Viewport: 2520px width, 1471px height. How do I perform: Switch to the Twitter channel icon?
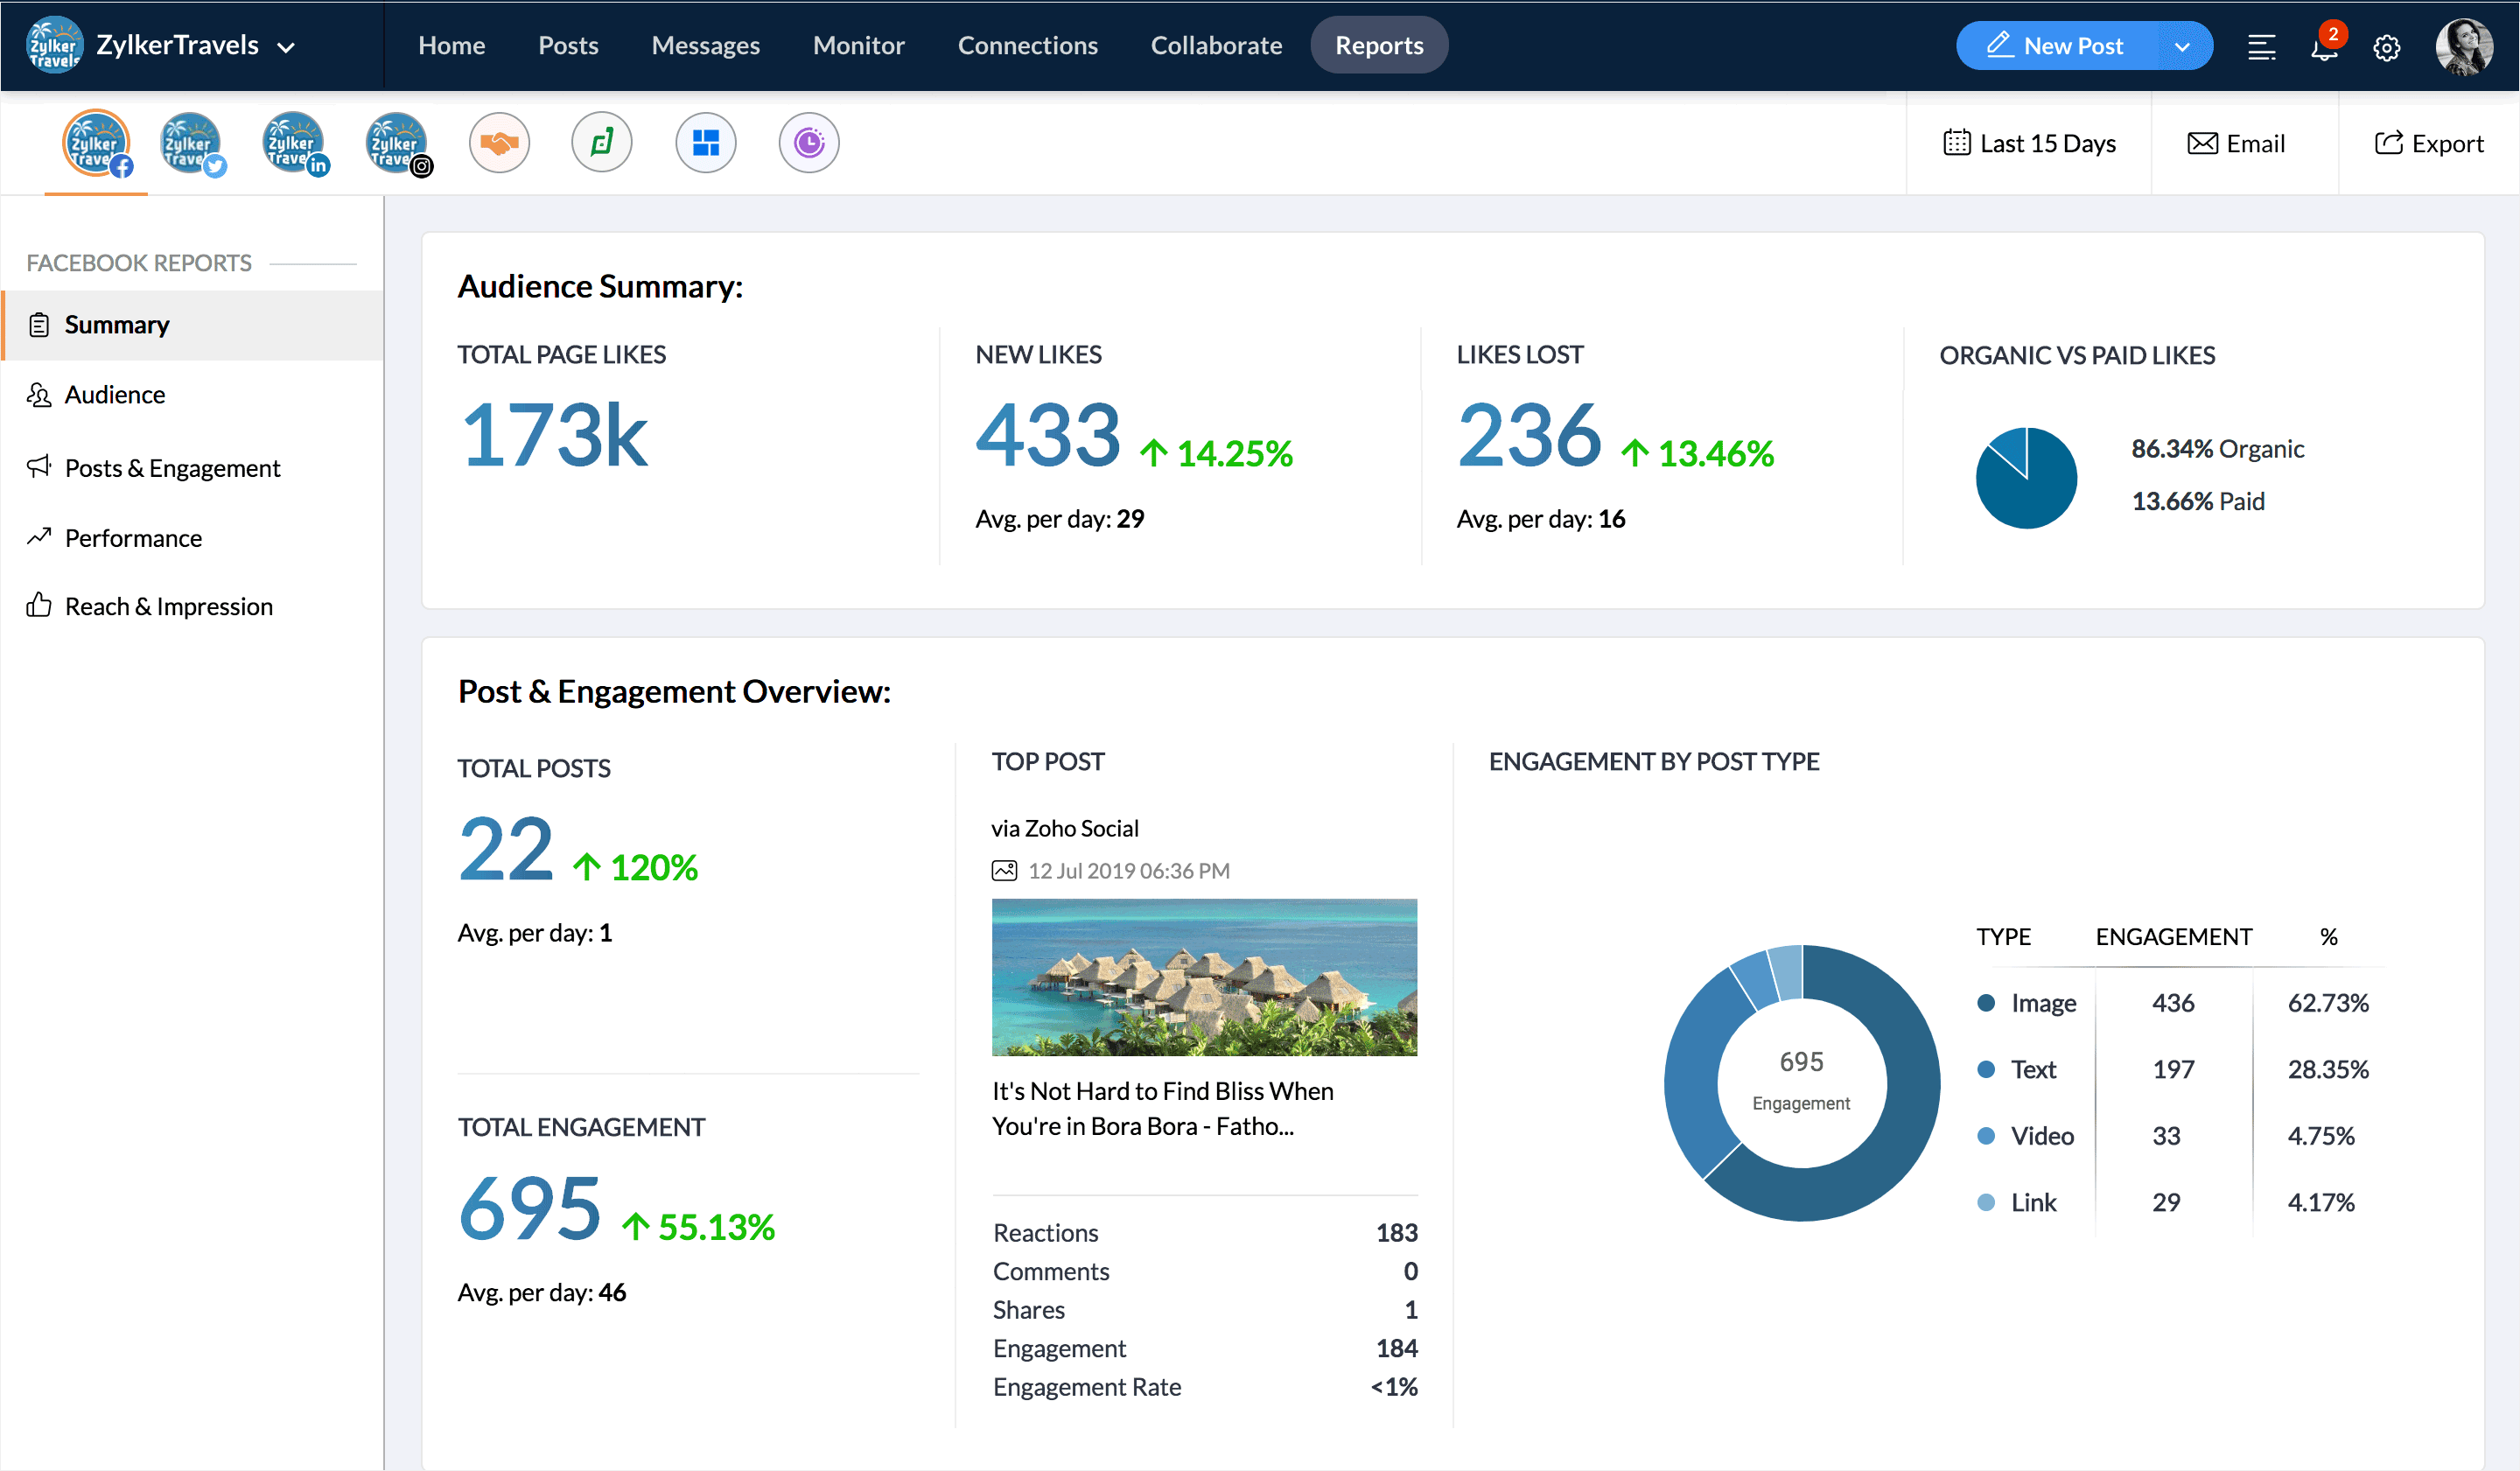coord(190,143)
